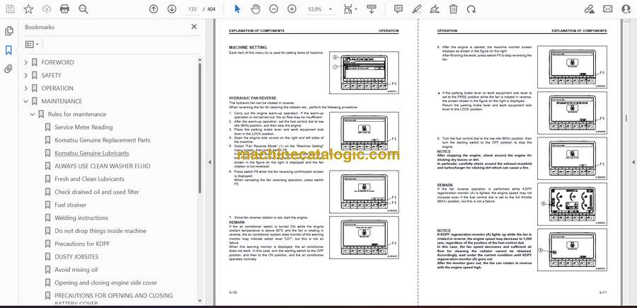Open Check drained oil and used filter
The width and height of the screenshot is (637, 308).
pyautogui.click(x=97, y=192)
